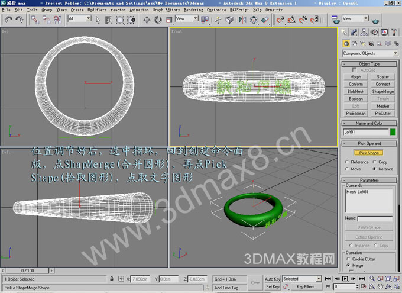The height and width of the screenshot is (293, 402).
Task: Activate the Select and Rotate tool
Action: pyautogui.click(x=158, y=20)
